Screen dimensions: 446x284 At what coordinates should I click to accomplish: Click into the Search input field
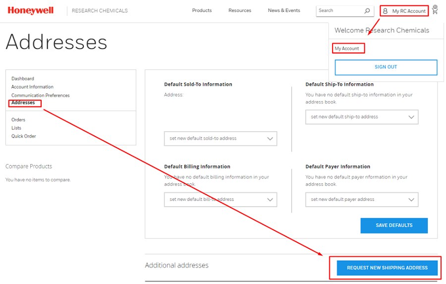pos(339,10)
